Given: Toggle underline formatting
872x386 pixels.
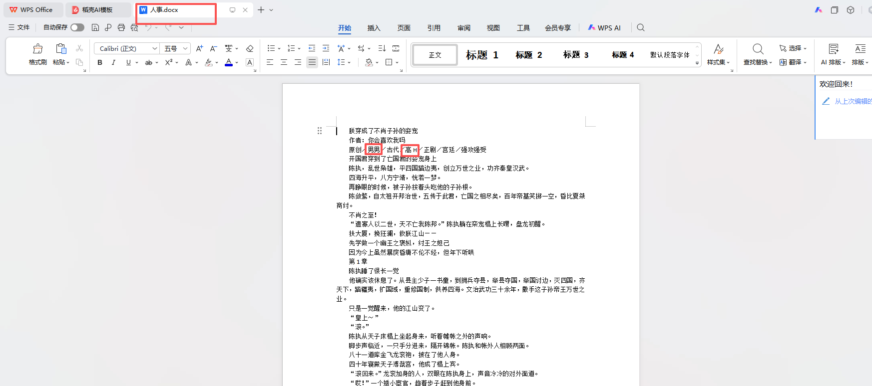Looking at the screenshot, I should (x=128, y=62).
